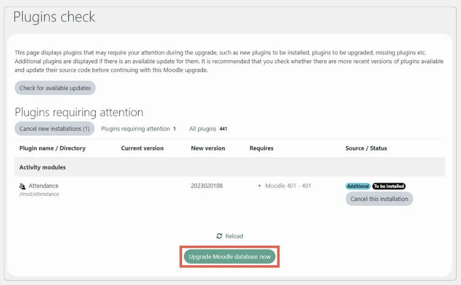Click the Reload refresh icon

point(219,236)
